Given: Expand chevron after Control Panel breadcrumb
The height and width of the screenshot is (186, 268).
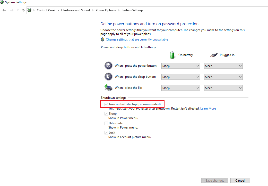Looking at the screenshot, I should (58, 10).
